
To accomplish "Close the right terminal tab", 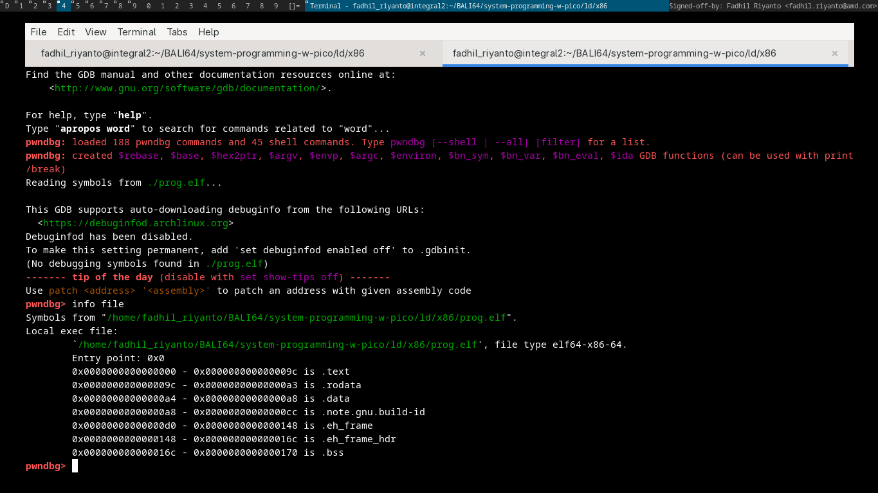I will 834,53.
